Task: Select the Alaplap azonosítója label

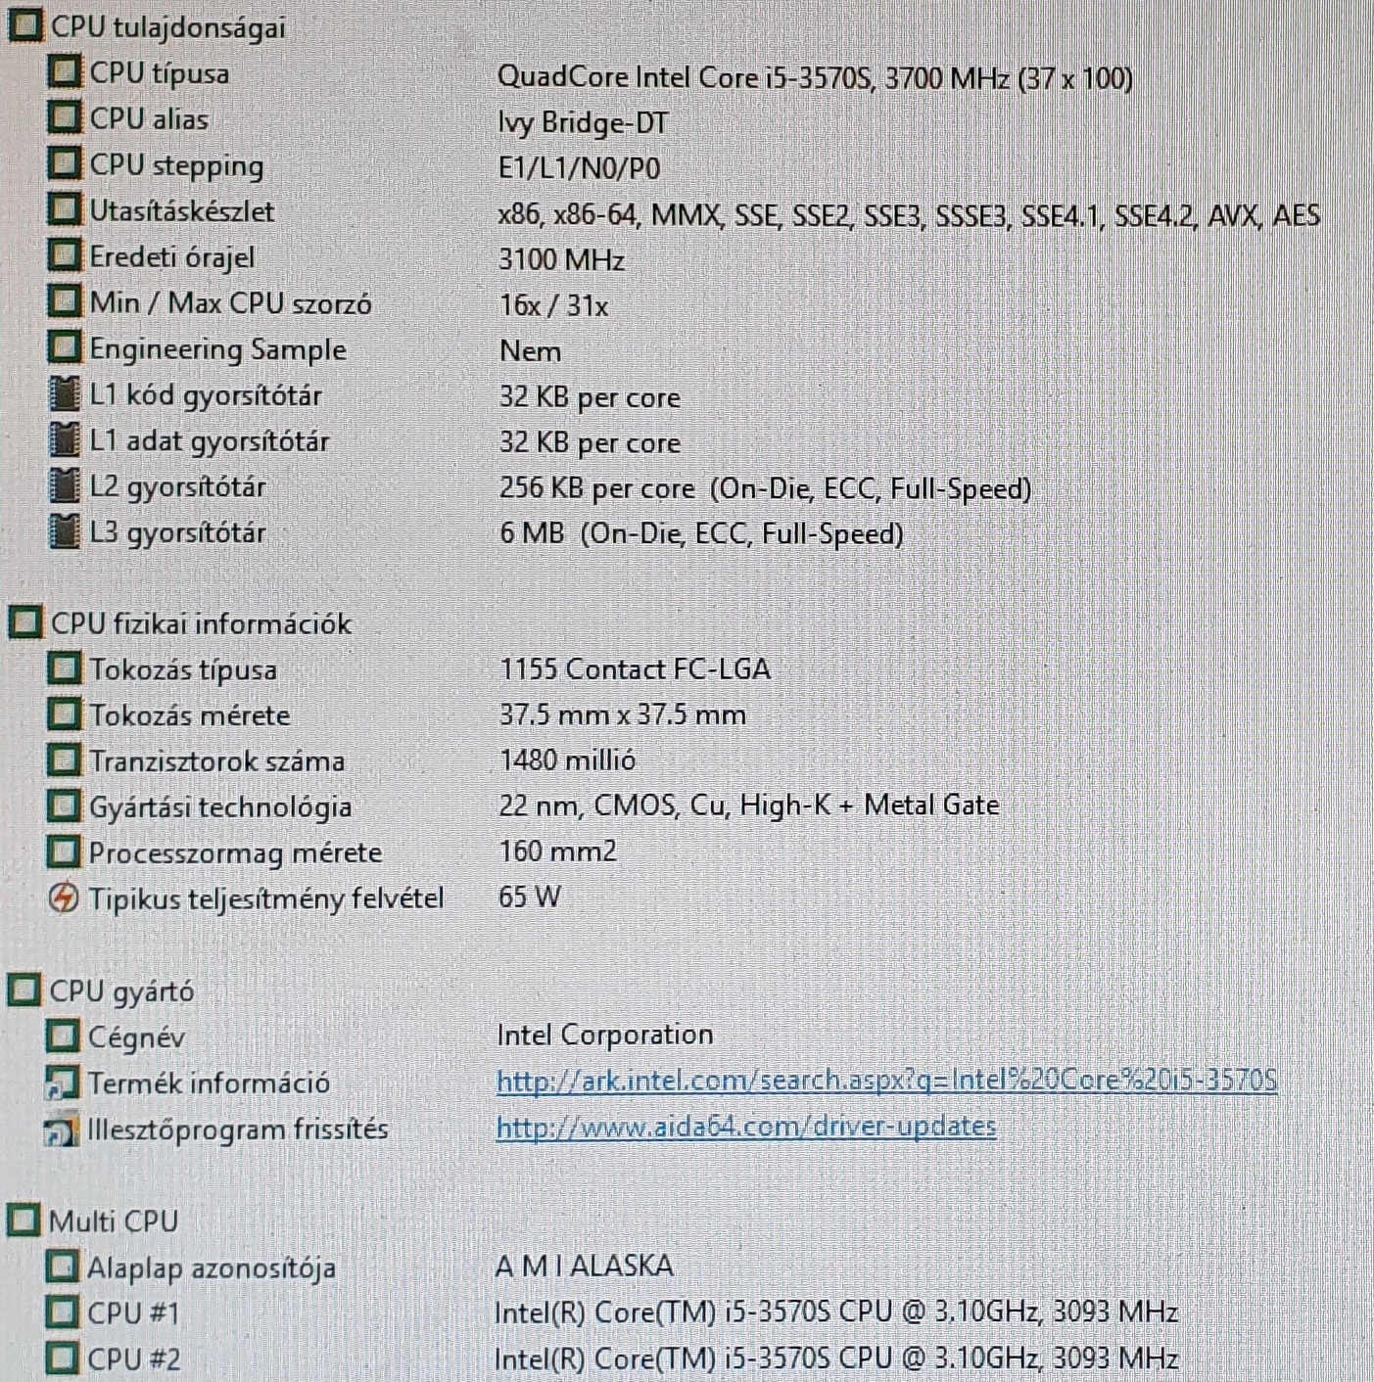Action: (212, 1268)
